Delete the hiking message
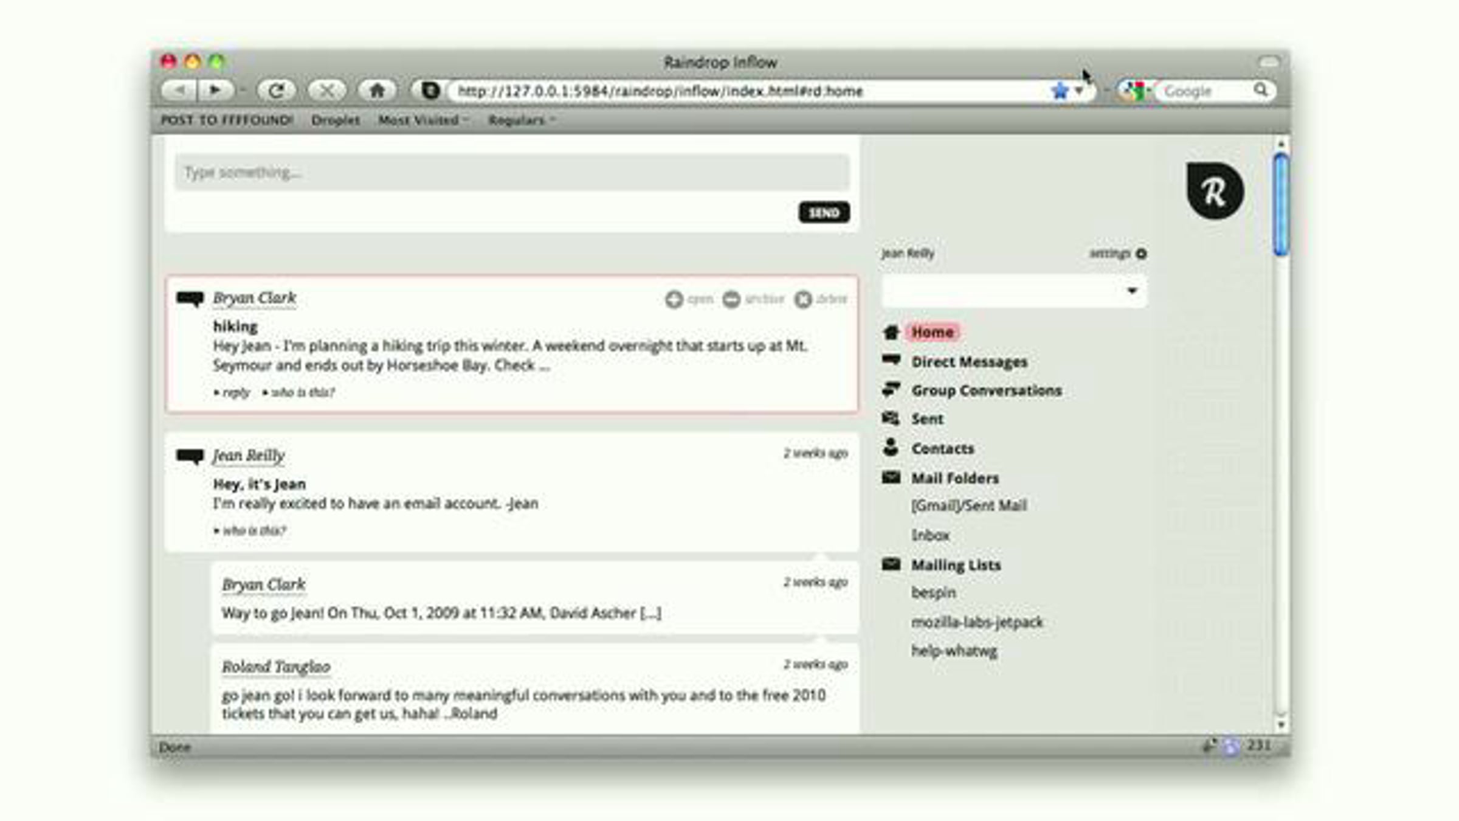 tap(821, 299)
